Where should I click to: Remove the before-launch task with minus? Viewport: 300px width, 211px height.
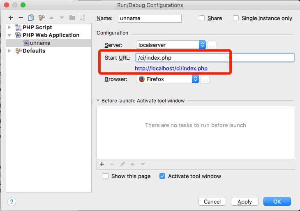tap(112, 164)
